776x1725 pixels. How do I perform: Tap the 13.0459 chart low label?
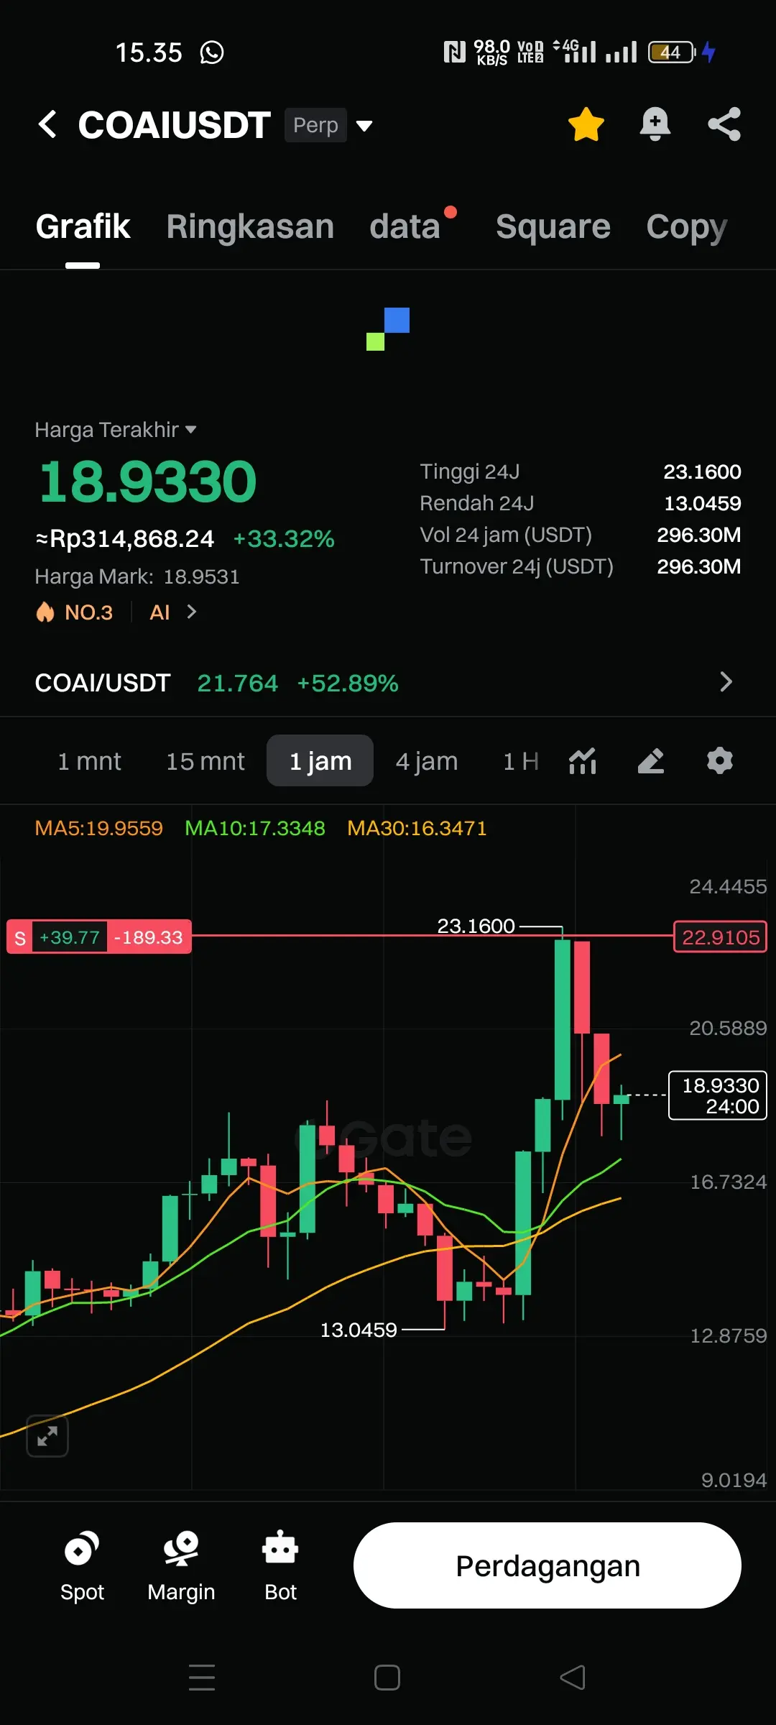tap(359, 1330)
